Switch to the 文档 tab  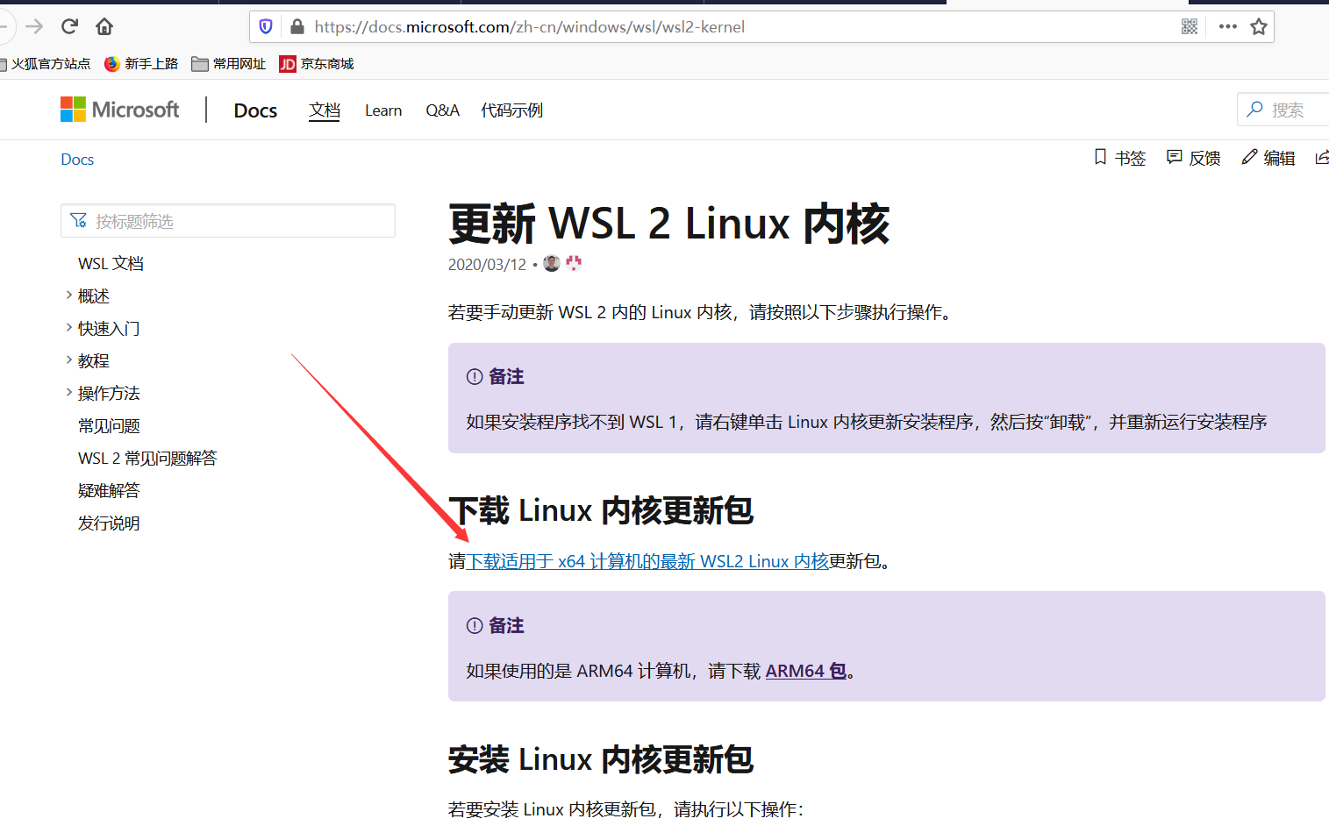point(324,110)
